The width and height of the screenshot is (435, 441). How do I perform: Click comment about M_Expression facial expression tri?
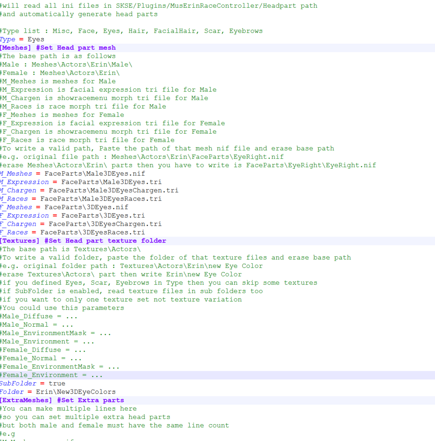[x=108, y=90]
